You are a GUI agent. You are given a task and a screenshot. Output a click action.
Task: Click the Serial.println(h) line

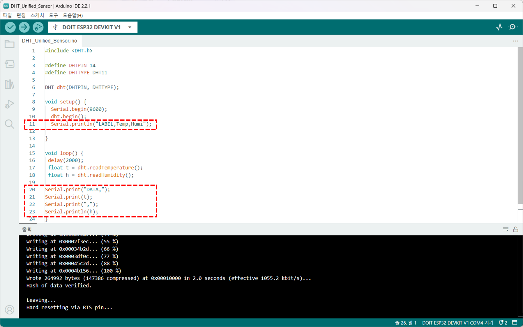[x=72, y=212]
